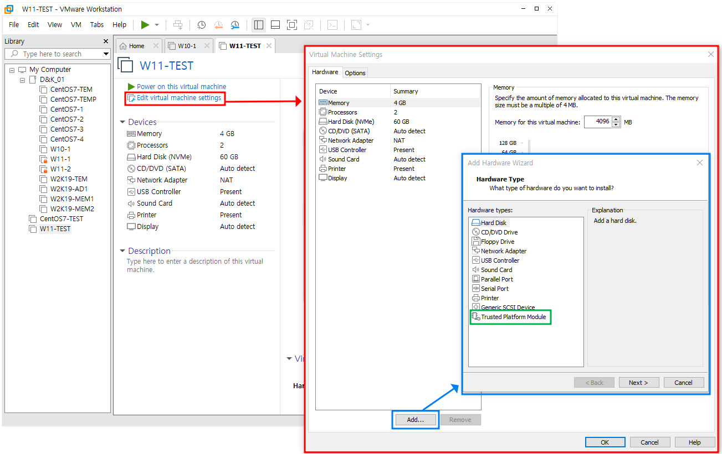The height and width of the screenshot is (454, 722).
Task: Click the Unity mode toolbar icon
Action: [x=309, y=25]
